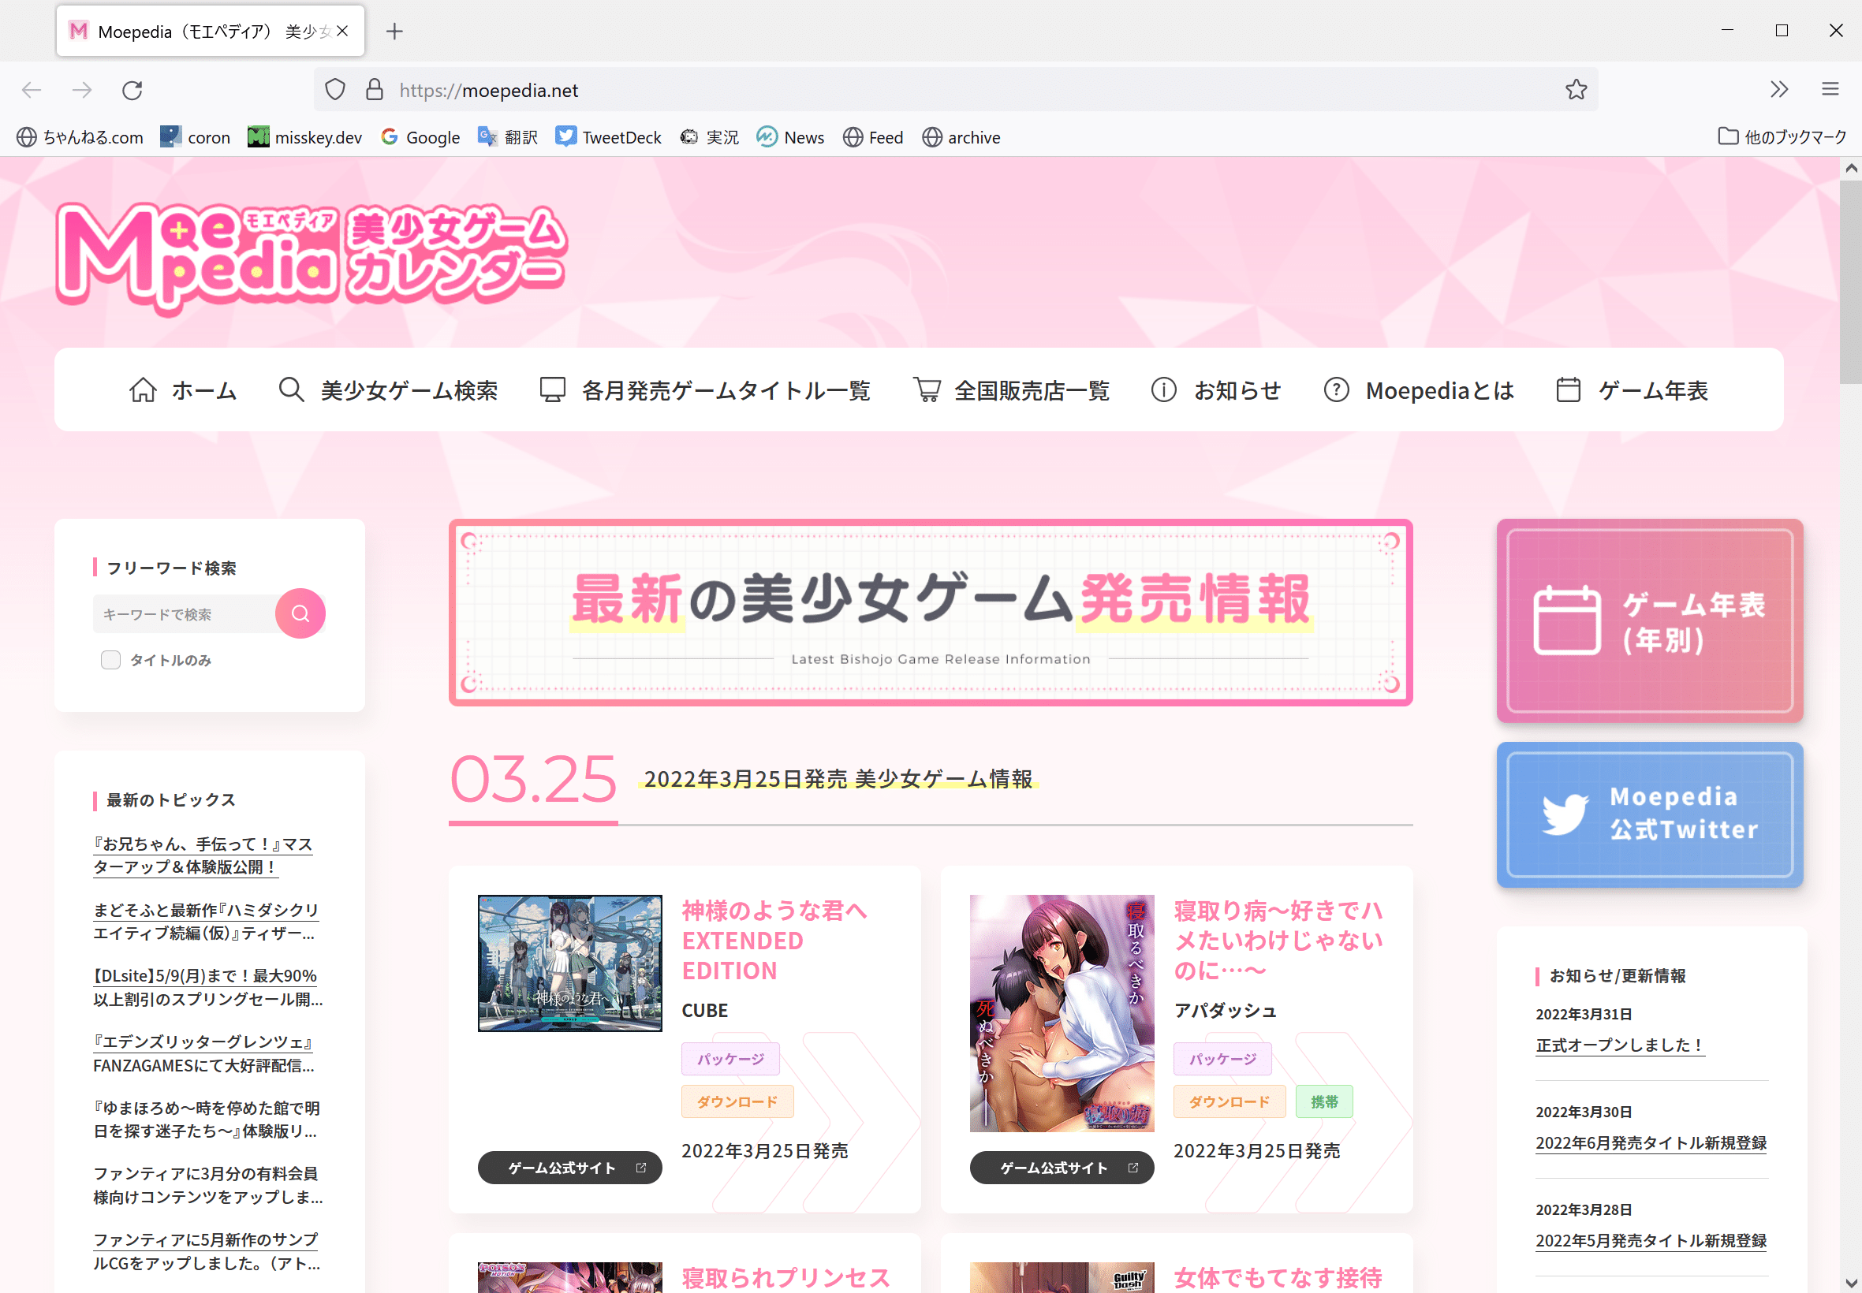This screenshot has height=1293, width=1862.
Task: Reload the page with the refresh icon
Action: pyautogui.click(x=132, y=90)
